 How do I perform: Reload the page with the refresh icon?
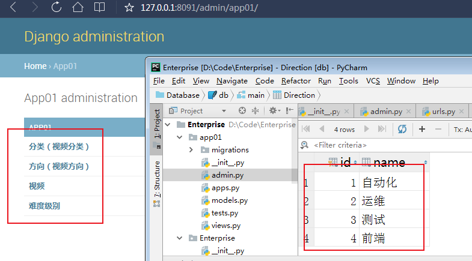(57, 7)
